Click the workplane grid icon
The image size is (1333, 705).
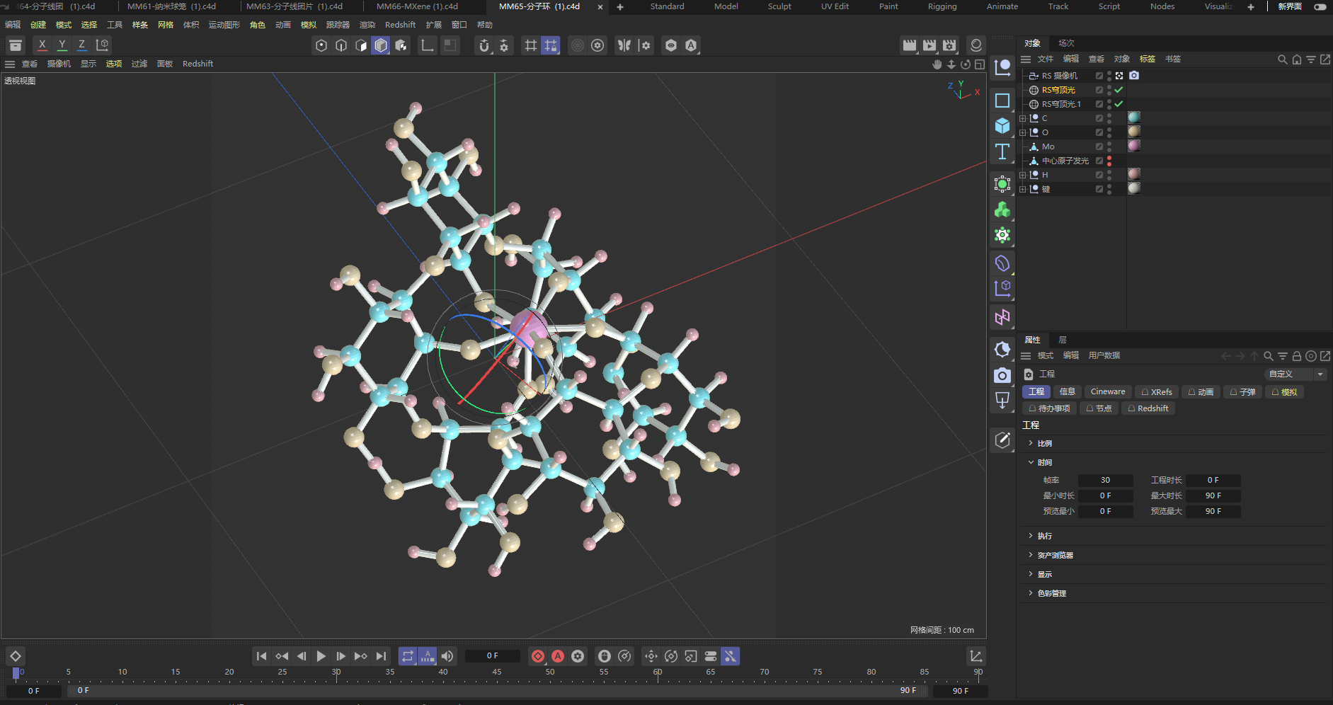click(530, 45)
